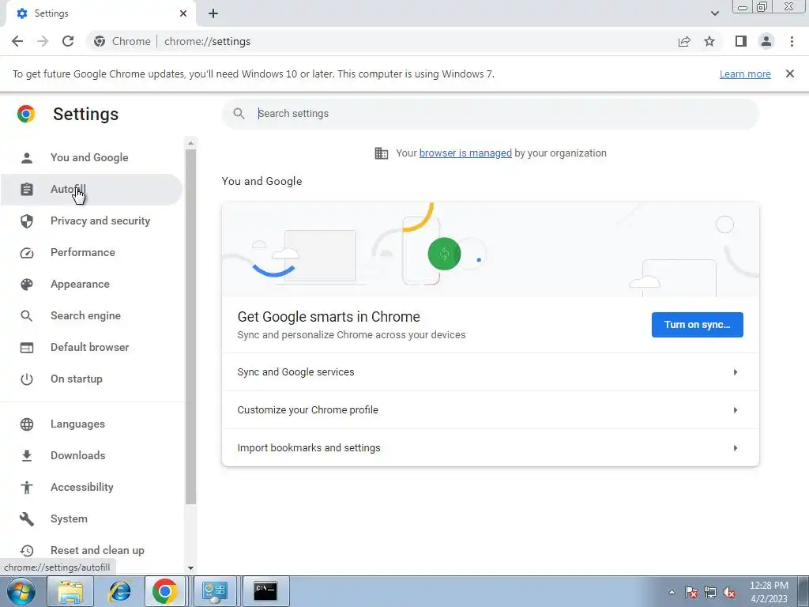809x607 pixels.
Task: Open the side panel icon
Action: (741, 41)
